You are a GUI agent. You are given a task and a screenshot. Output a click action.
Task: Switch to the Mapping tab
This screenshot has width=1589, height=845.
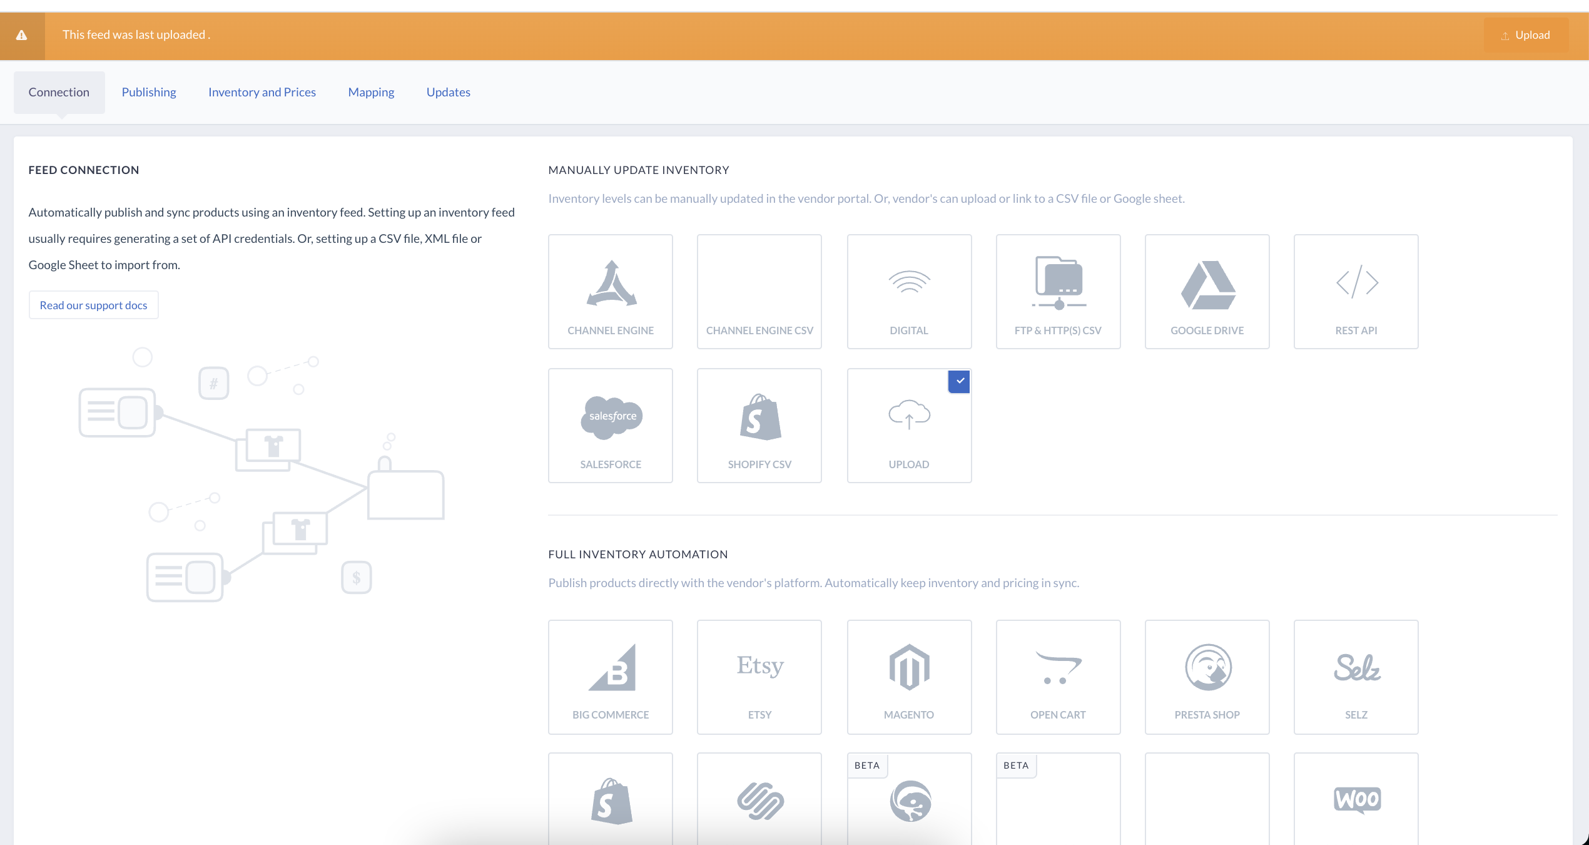point(371,92)
